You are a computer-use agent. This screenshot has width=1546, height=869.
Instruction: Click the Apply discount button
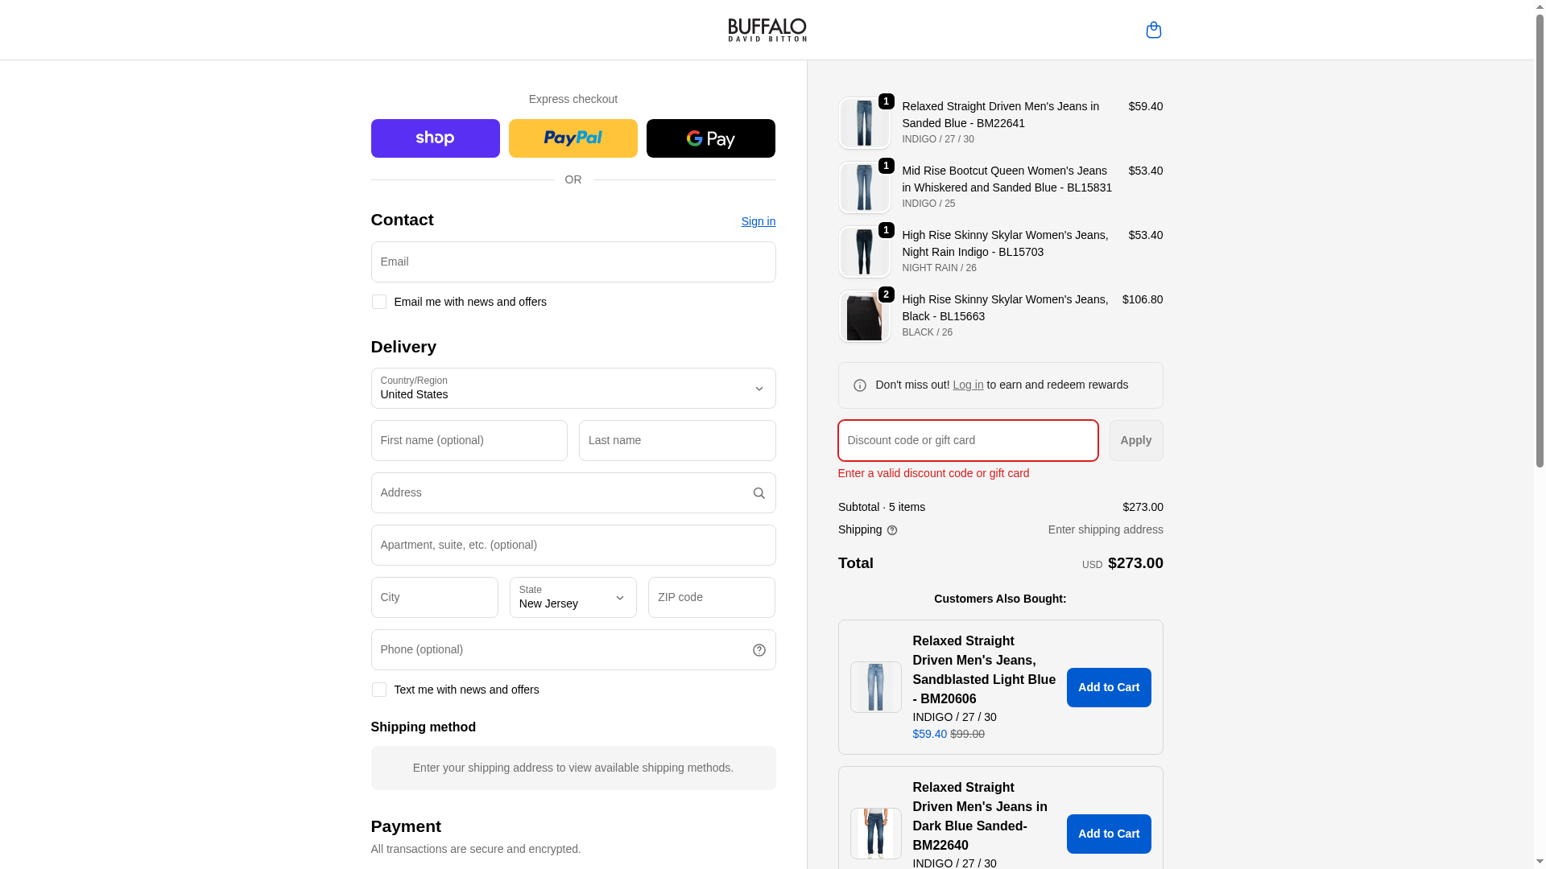[1135, 440]
